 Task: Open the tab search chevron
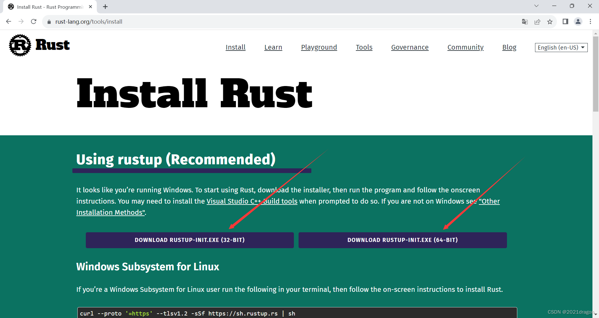[536, 6]
